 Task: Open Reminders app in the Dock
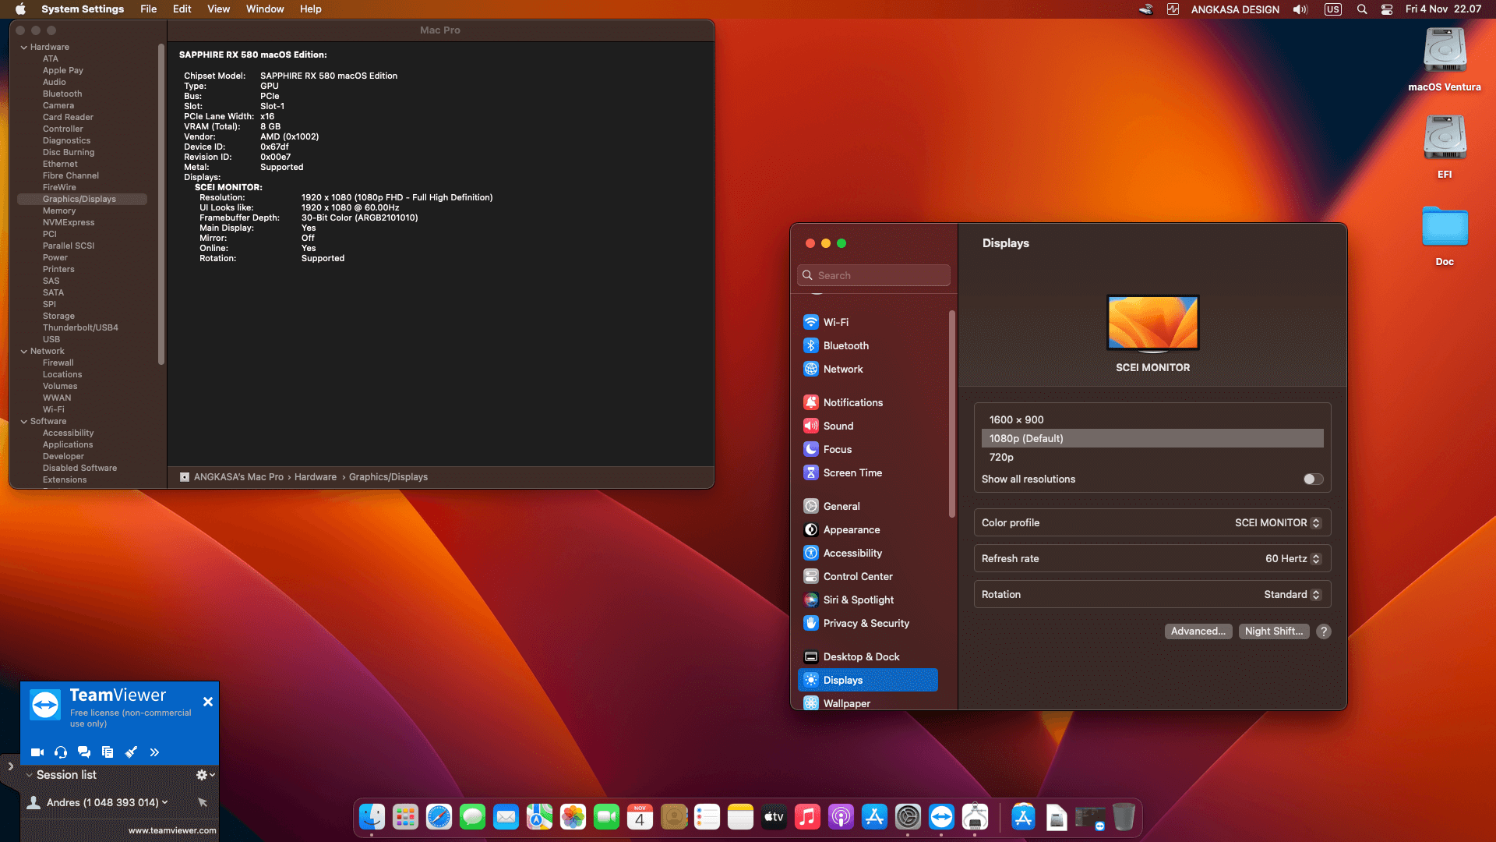(707, 817)
